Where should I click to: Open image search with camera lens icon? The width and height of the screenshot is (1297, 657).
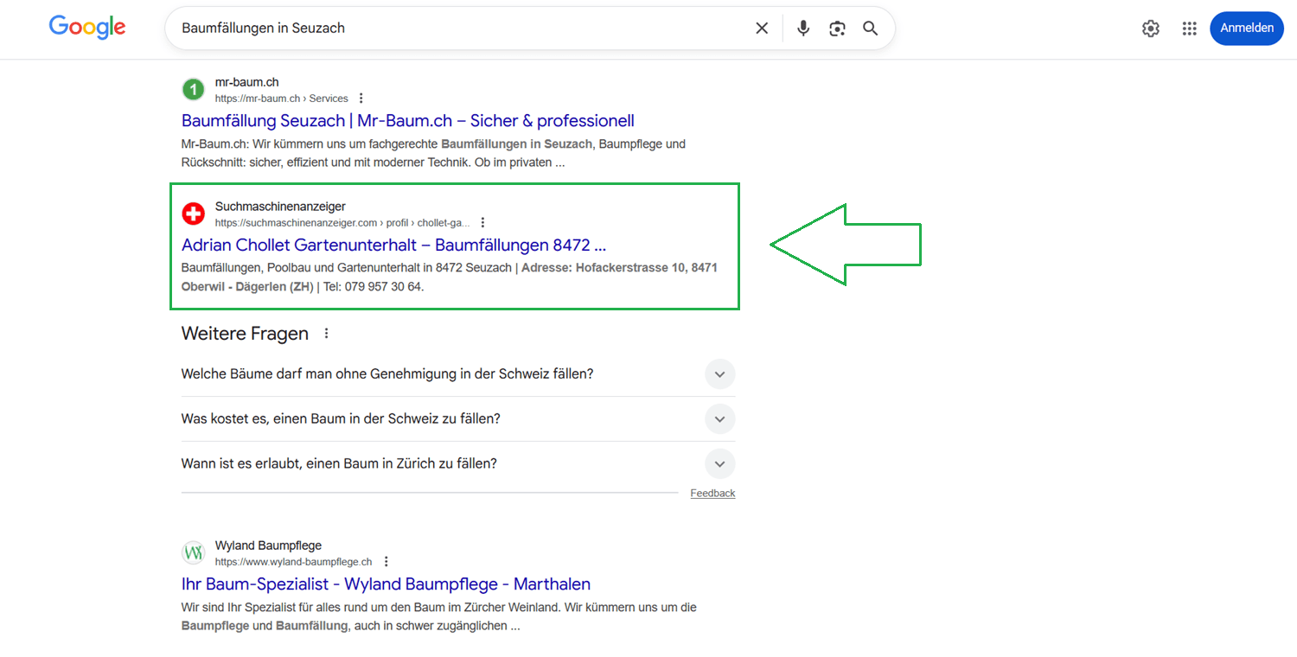click(x=836, y=29)
